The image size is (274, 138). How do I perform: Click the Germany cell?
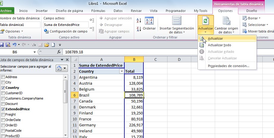pos(101,125)
